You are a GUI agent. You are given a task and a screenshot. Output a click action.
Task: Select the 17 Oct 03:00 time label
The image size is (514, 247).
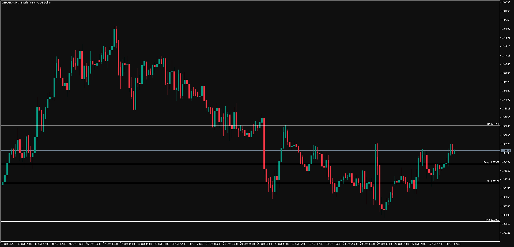click(110, 244)
